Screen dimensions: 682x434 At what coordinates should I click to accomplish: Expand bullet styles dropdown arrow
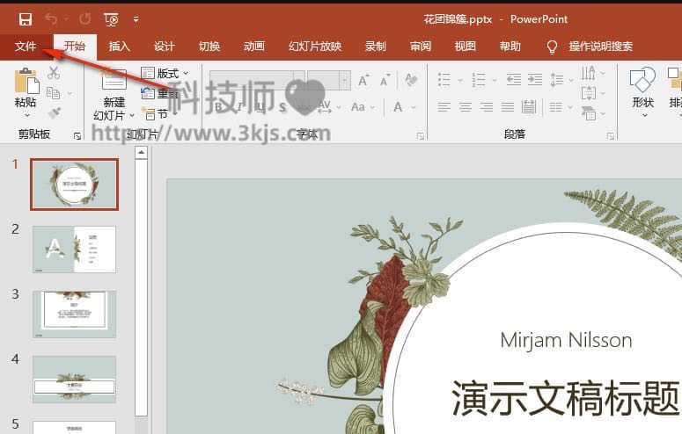[x=460, y=80]
